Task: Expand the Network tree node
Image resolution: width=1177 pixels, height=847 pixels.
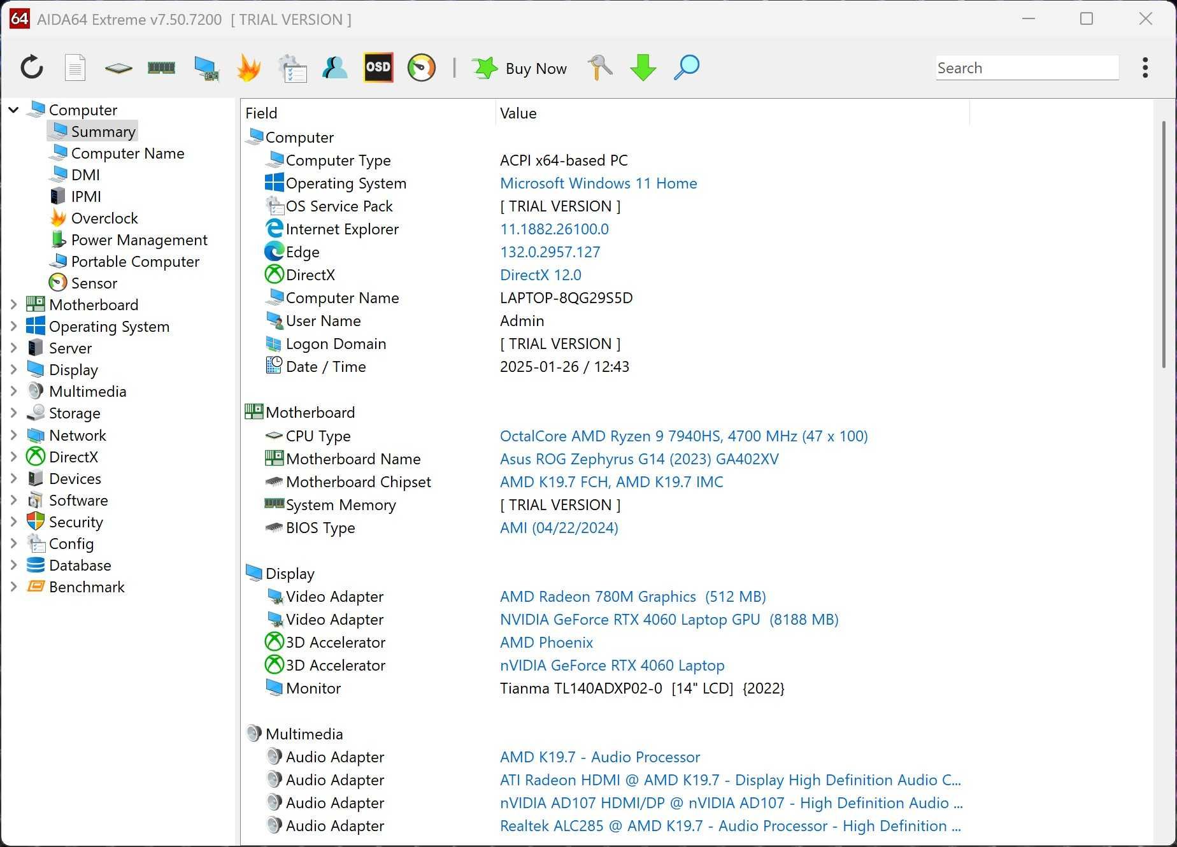Action: 13,435
